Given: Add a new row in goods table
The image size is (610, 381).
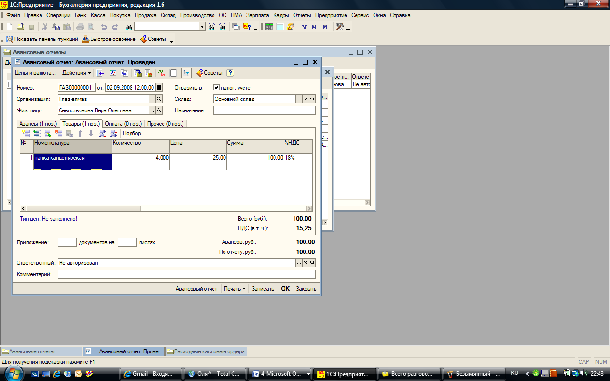Looking at the screenshot, I should coord(26,133).
